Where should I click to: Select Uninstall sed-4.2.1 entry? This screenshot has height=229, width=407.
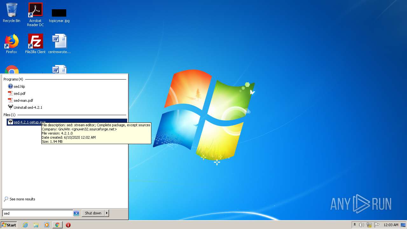tap(28, 108)
